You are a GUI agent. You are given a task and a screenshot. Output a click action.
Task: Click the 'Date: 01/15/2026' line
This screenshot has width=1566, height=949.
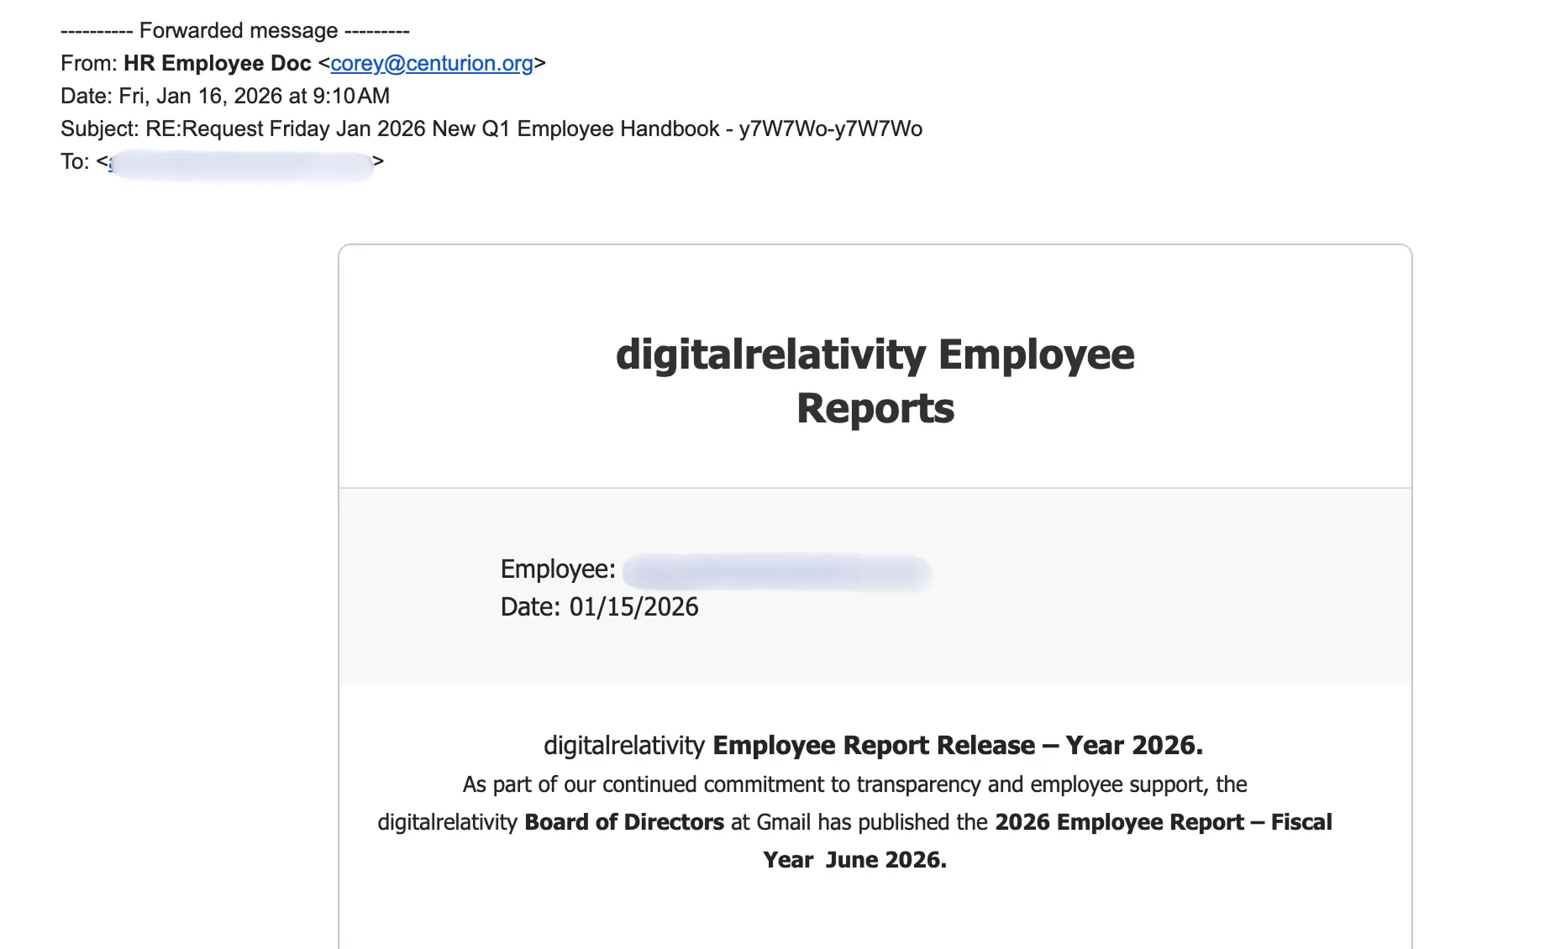coord(600,607)
